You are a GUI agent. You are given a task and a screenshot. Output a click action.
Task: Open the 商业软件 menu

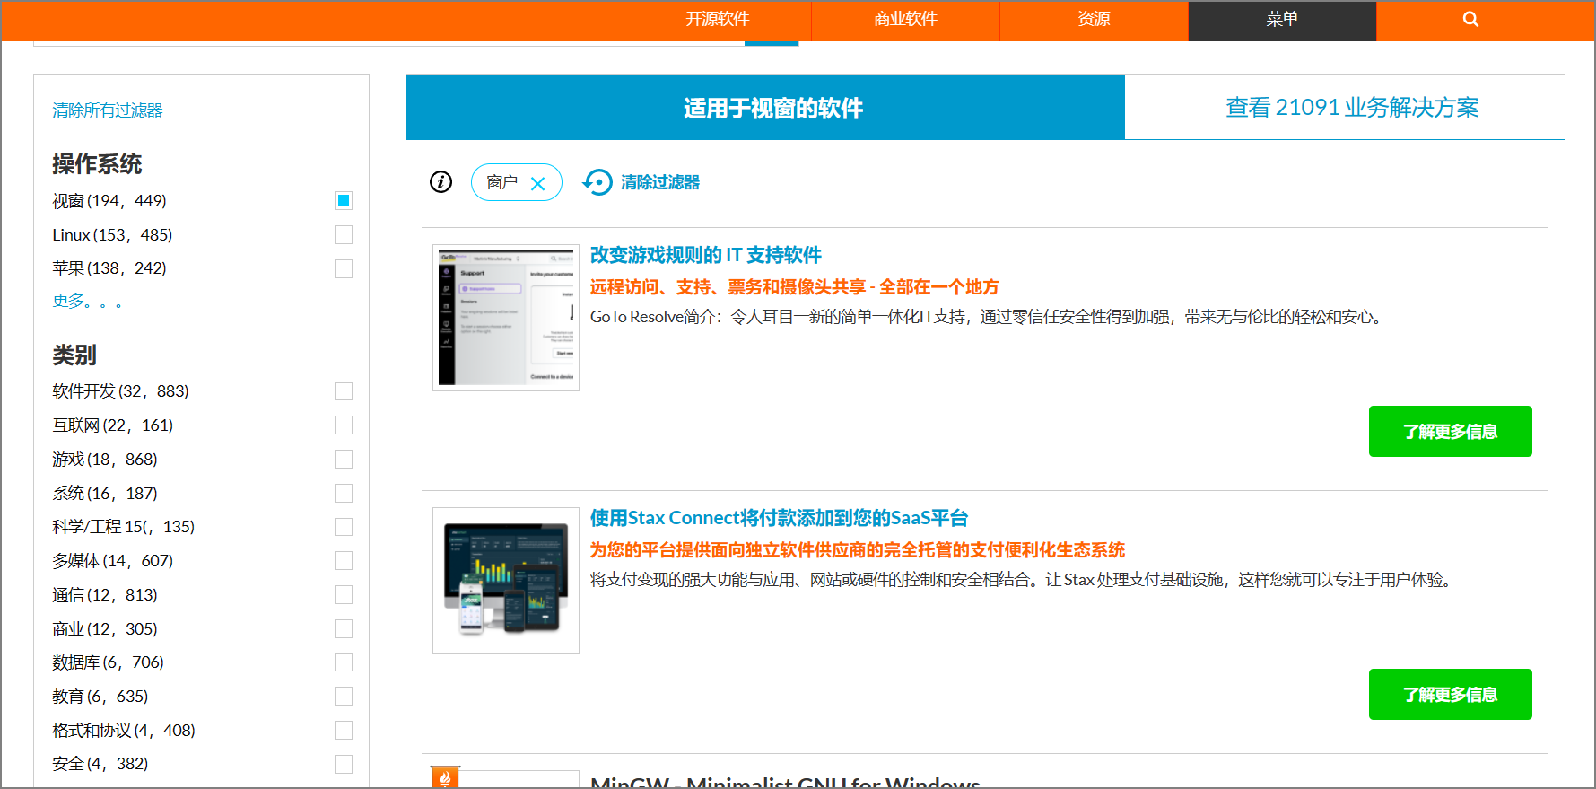tap(906, 20)
